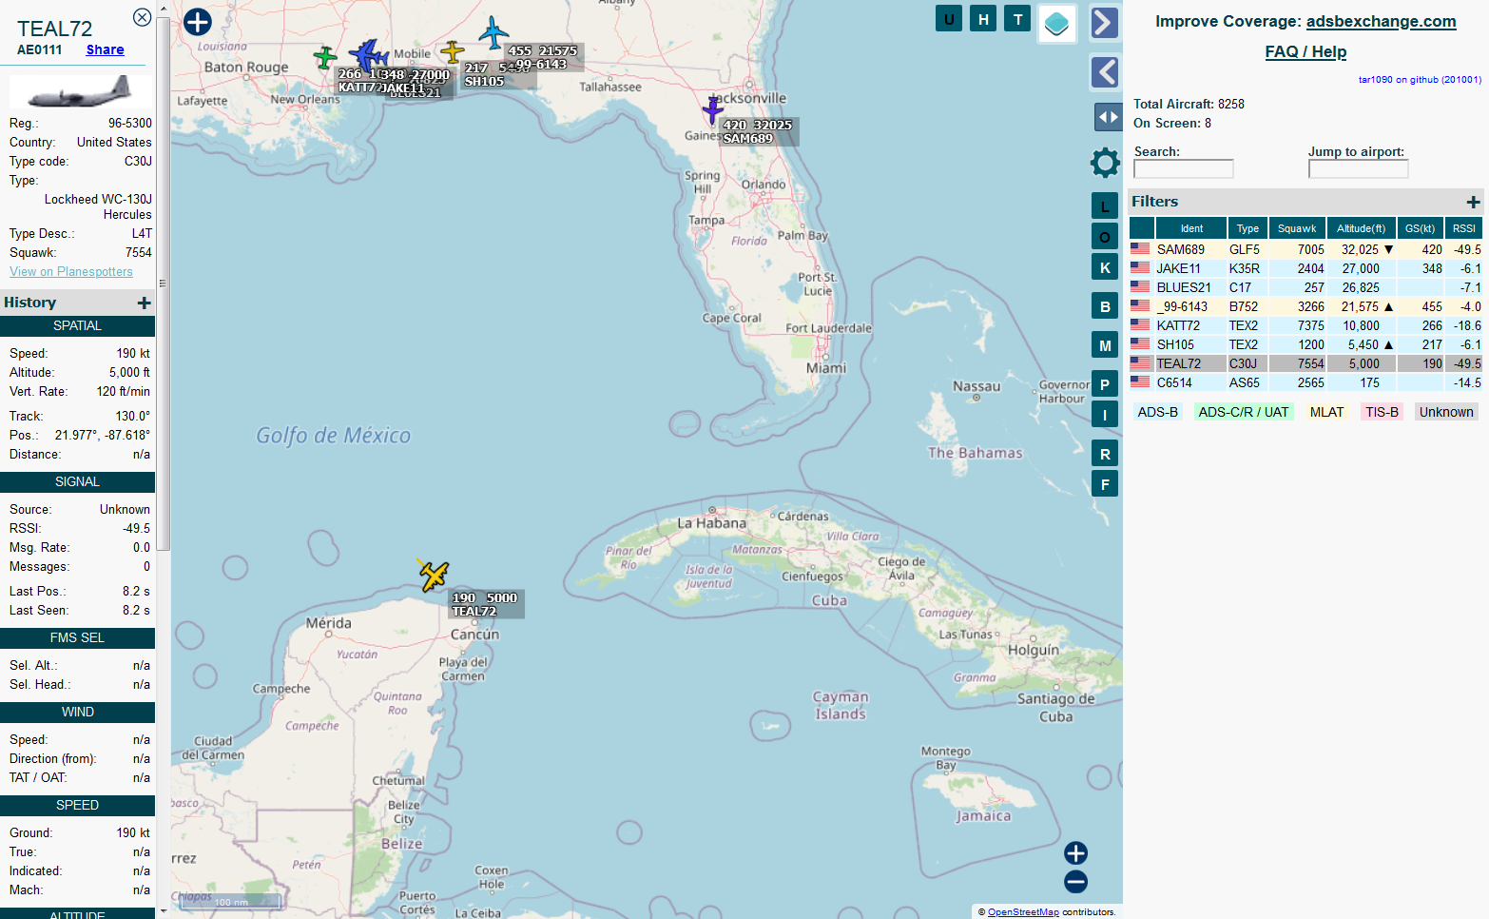Click the ADS-B legend swatch
The width and height of the screenshot is (1489, 919).
click(x=1157, y=412)
